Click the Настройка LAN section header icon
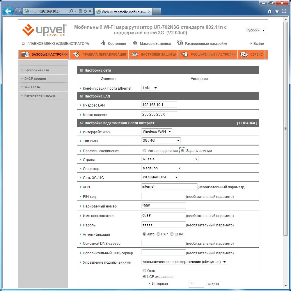 click(81, 96)
